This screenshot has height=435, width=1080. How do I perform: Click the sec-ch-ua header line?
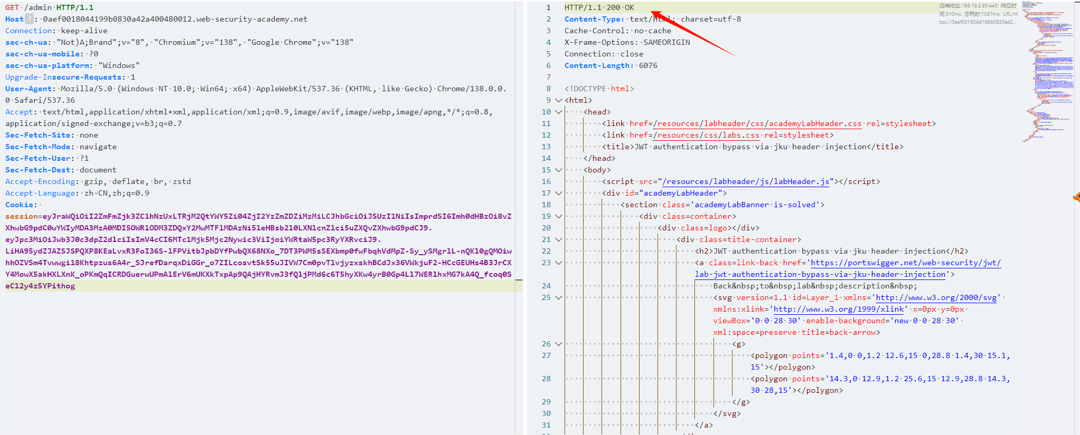179,42
